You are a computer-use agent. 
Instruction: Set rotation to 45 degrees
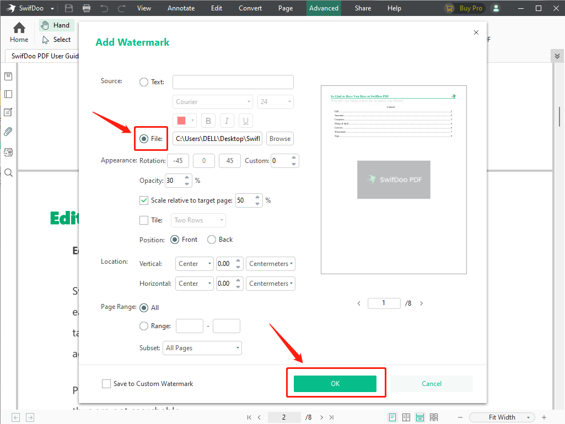(x=230, y=161)
